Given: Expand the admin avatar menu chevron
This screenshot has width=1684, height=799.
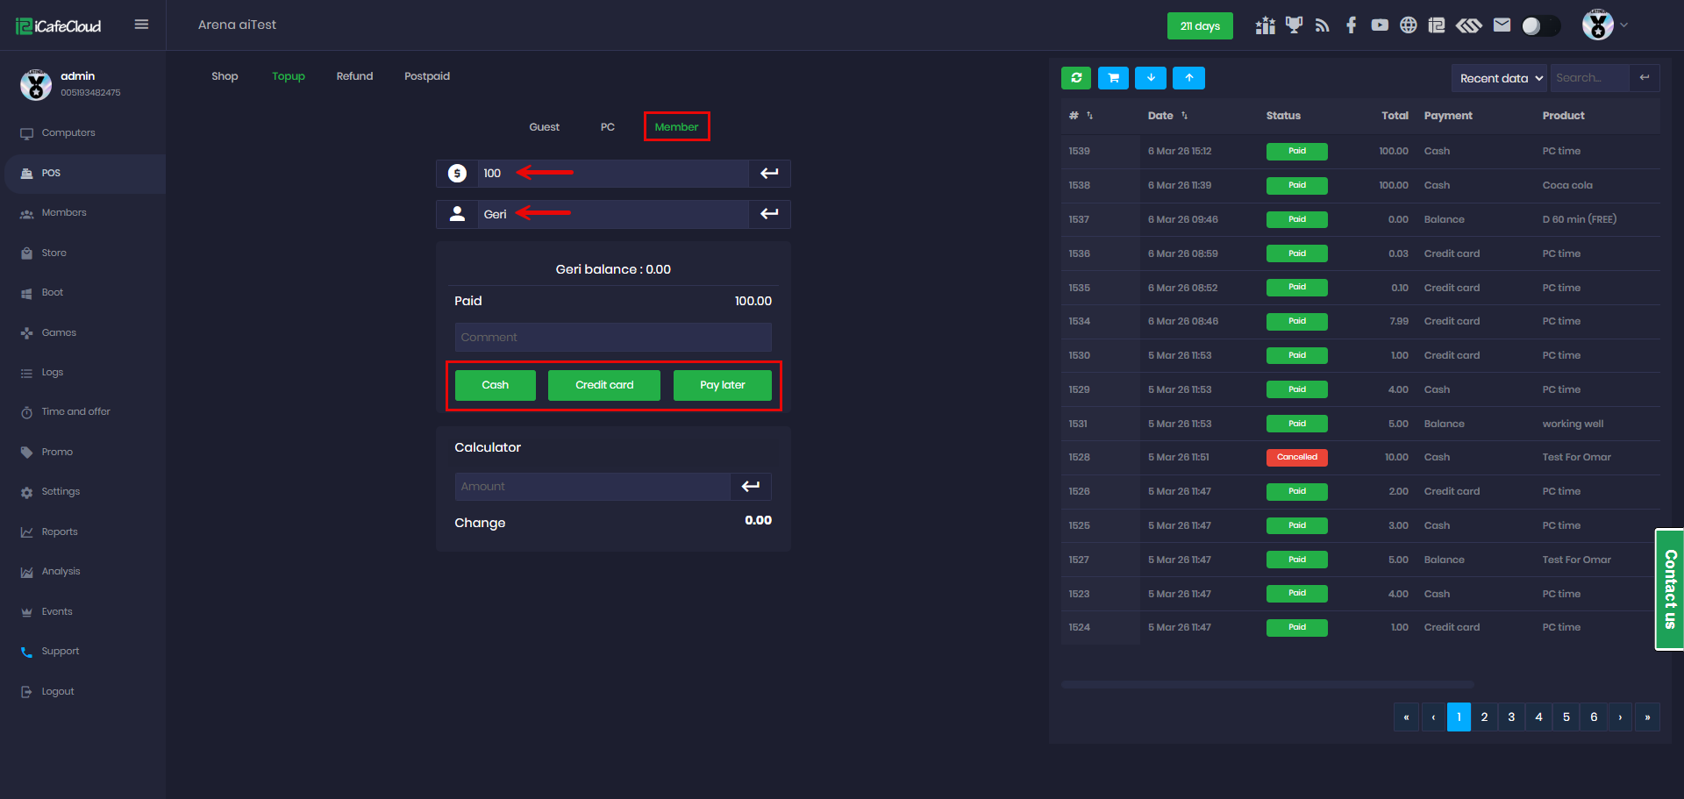Looking at the screenshot, I should click(1623, 25).
